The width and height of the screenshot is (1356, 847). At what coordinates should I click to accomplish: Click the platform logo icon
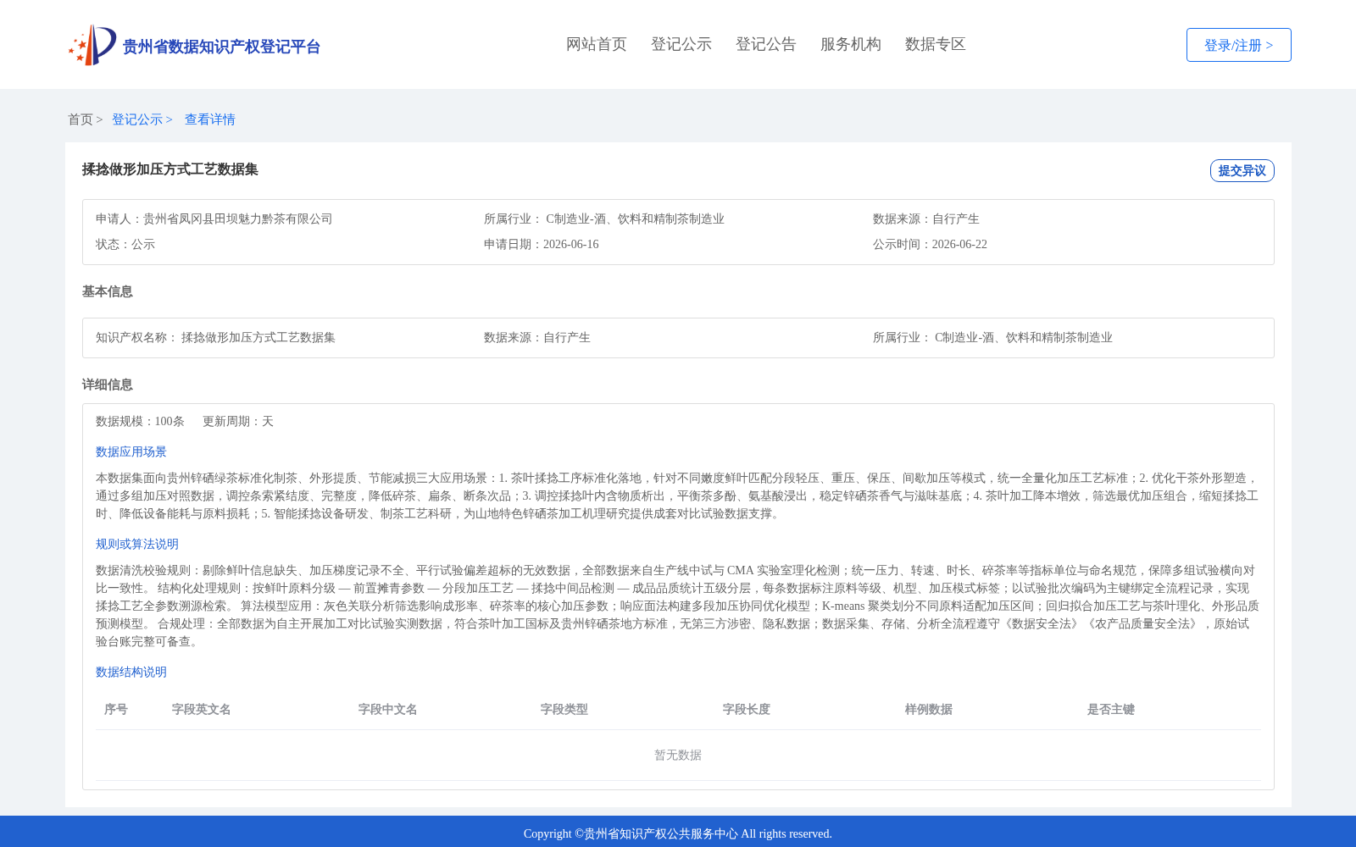(92, 45)
